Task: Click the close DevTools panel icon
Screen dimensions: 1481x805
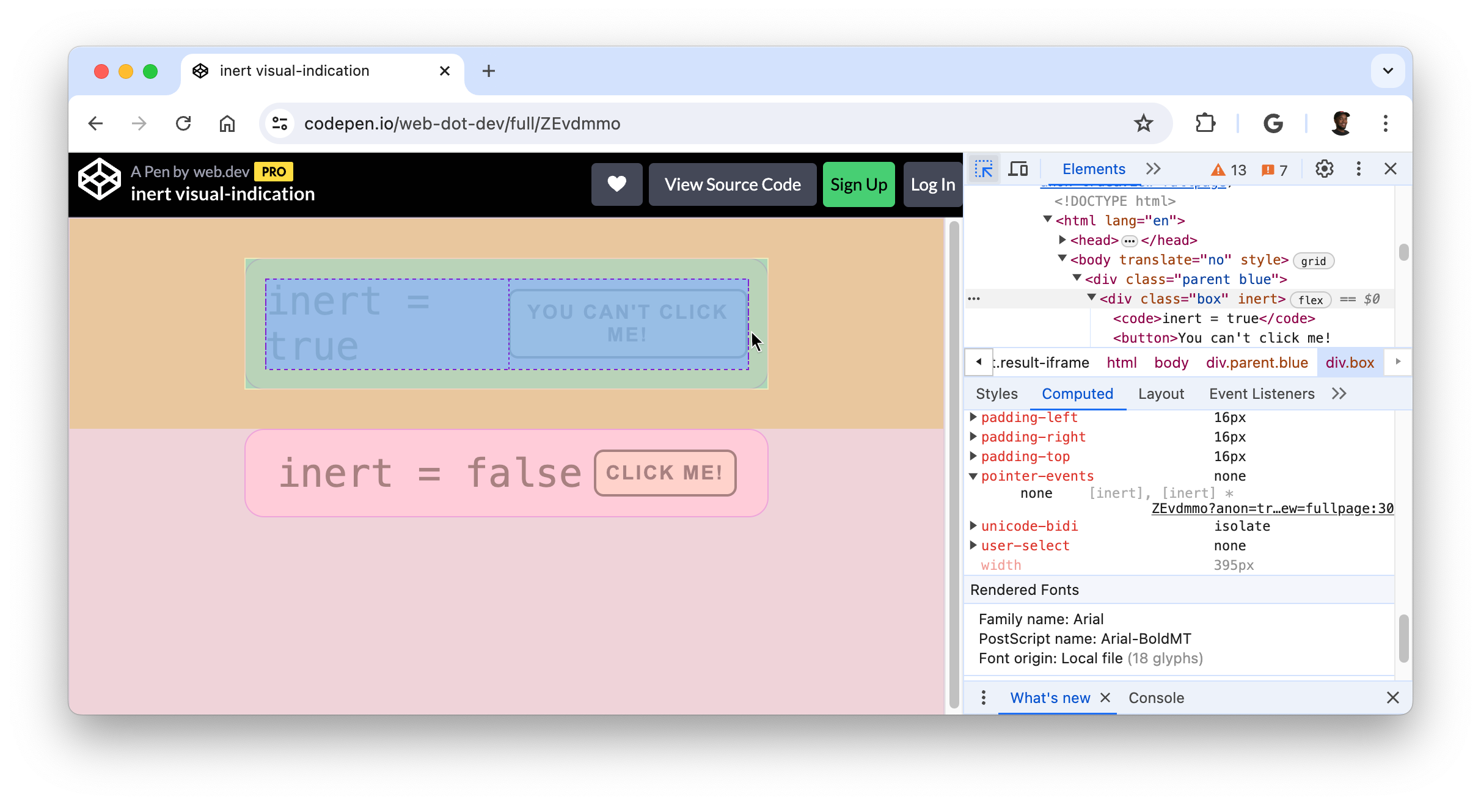Action: click(1391, 169)
